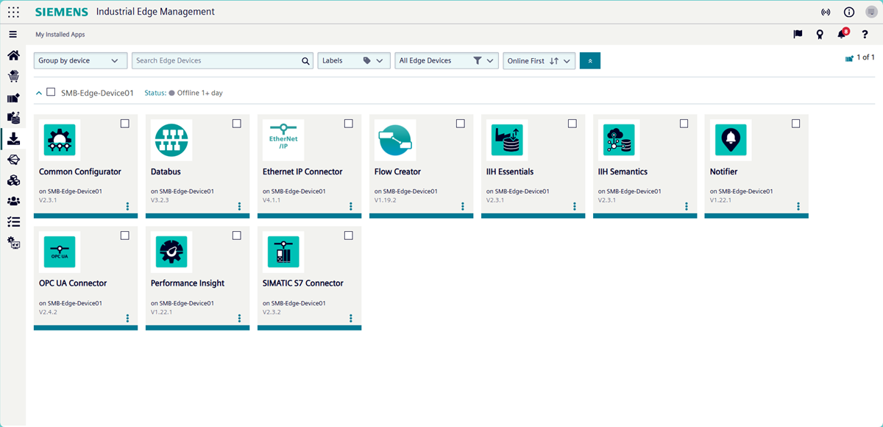883x427 pixels.
Task: Click the collapse filters double-arrow button
Action: [x=589, y=61]
